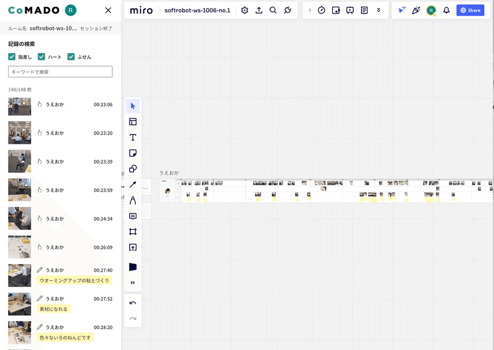Select the cursor tool in Miro toolbar
Viewport: 494px width, 350px height.
tap(133, 106)
